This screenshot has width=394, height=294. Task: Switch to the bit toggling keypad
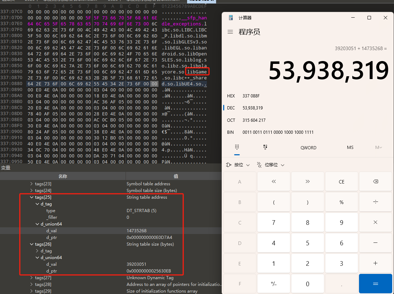(265, 147)
